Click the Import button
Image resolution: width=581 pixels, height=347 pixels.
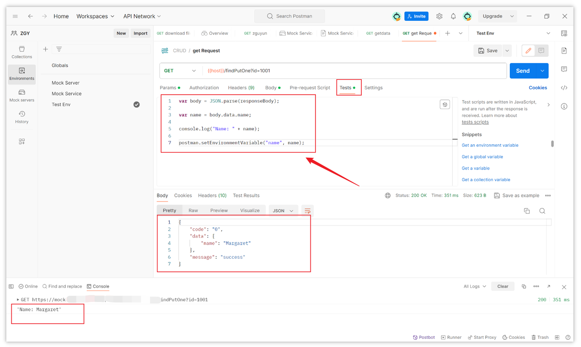click(x=140, y=34)
